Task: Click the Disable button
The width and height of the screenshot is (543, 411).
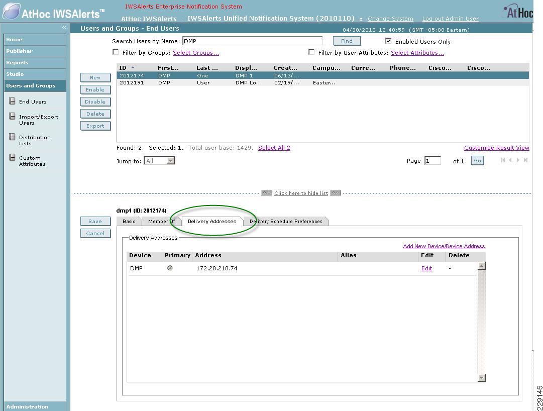Action: (95, 102)
